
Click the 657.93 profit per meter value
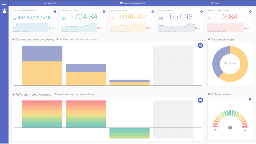[x=181, y=17]
